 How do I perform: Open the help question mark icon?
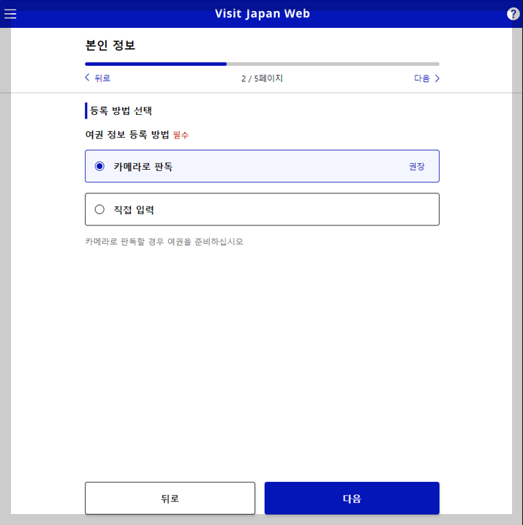click(513, 14)
